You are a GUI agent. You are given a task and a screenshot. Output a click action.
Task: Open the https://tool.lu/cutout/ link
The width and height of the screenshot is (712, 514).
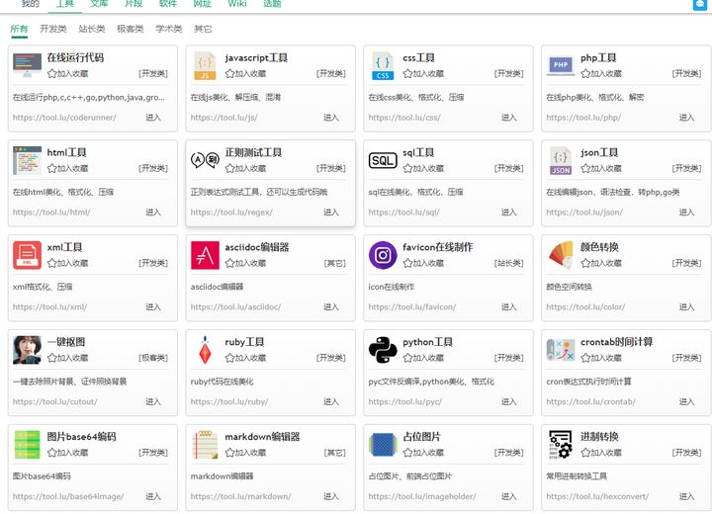coord(55,402)
